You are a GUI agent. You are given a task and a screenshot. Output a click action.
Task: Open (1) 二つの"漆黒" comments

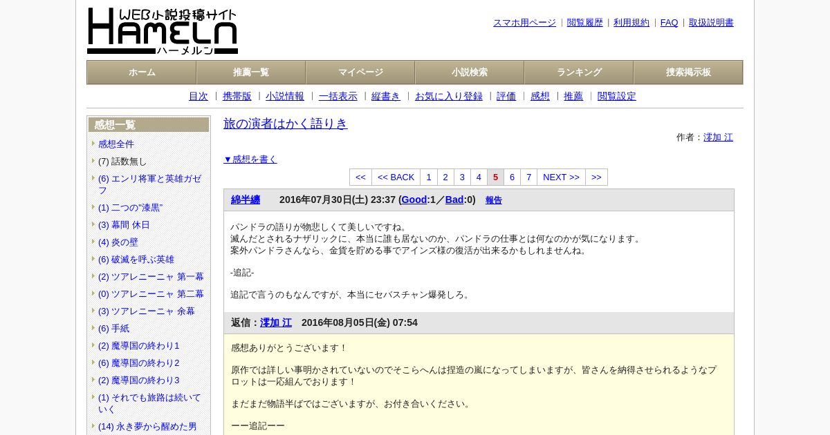click(131, 208)
